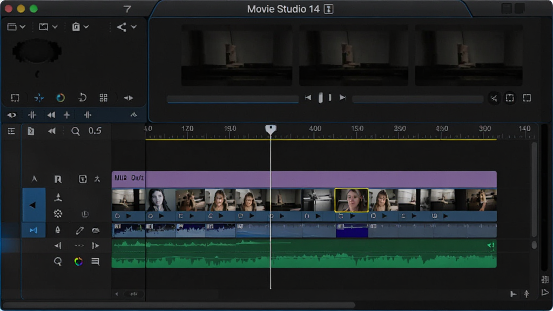Toggle the blue video track selector arrow
Image resolution: width=553 pixels, height=311 pixels.
(33, 205)
